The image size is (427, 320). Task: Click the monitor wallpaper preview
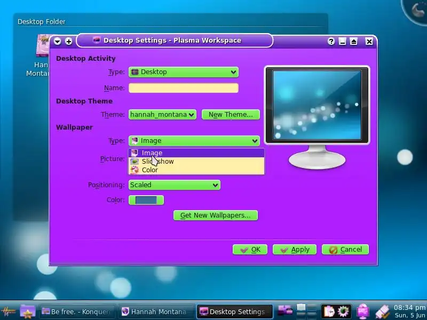[317, 105]
